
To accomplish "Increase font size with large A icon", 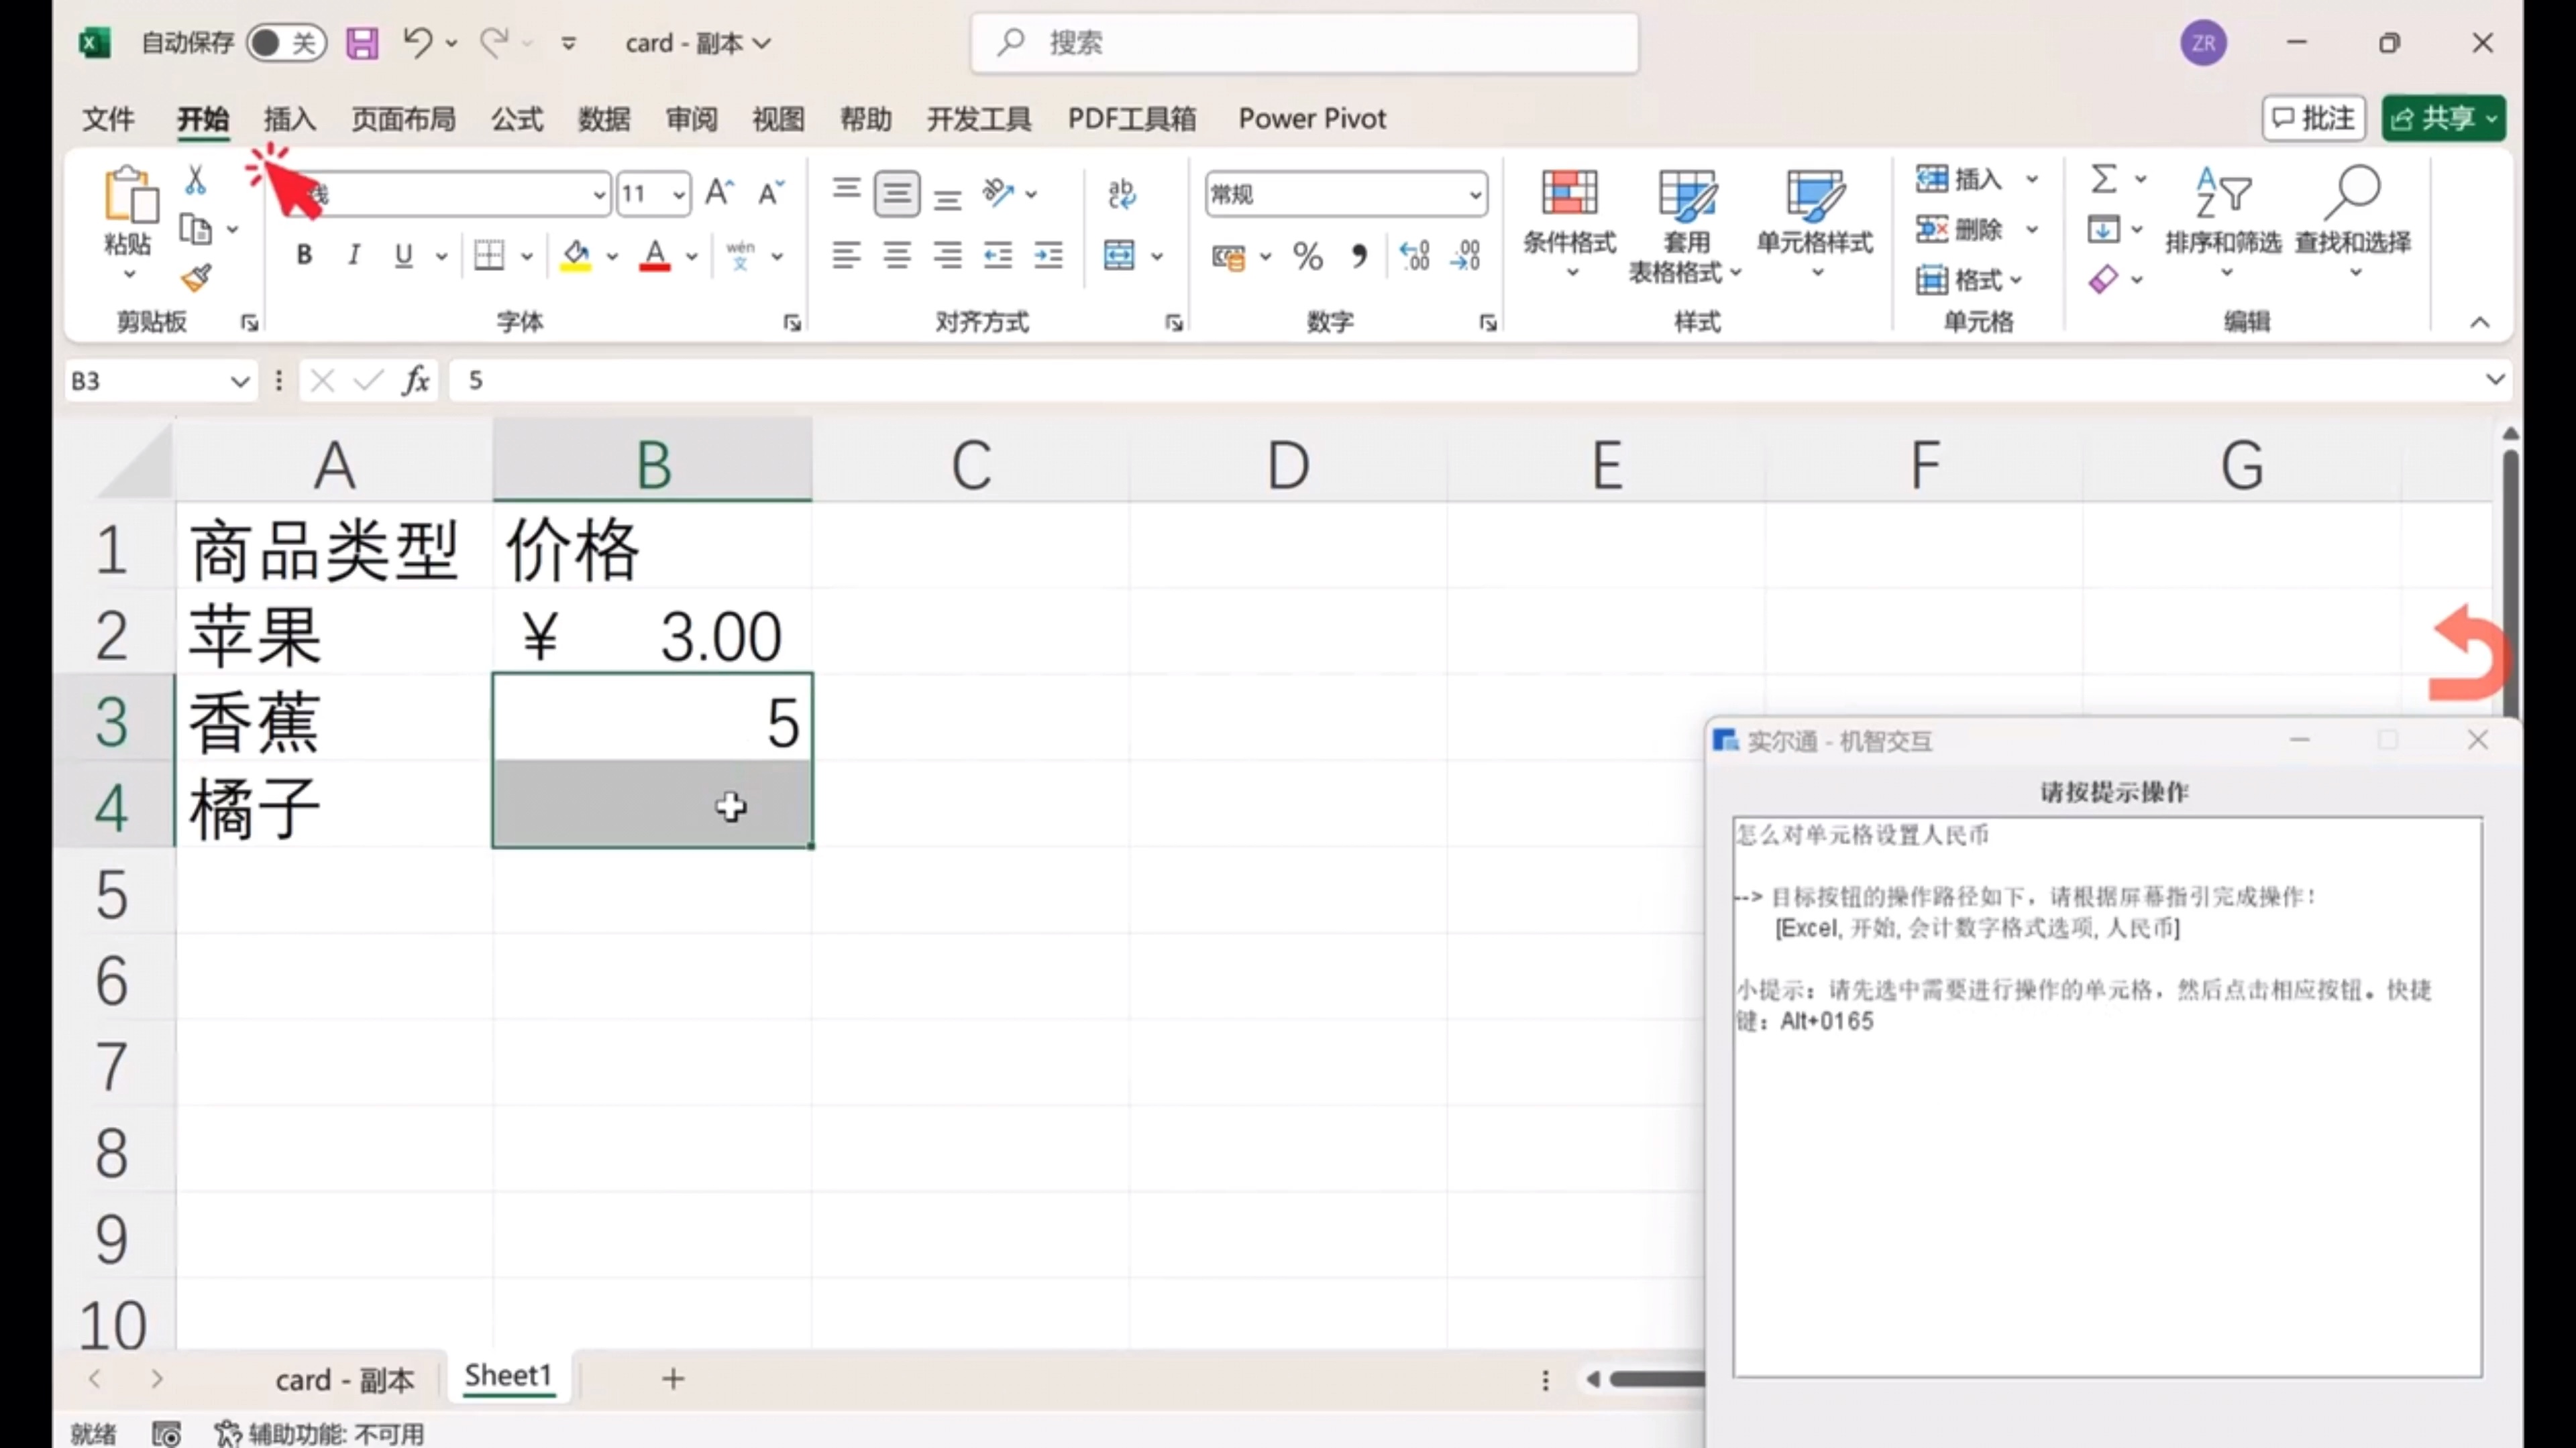I will 720,192.
